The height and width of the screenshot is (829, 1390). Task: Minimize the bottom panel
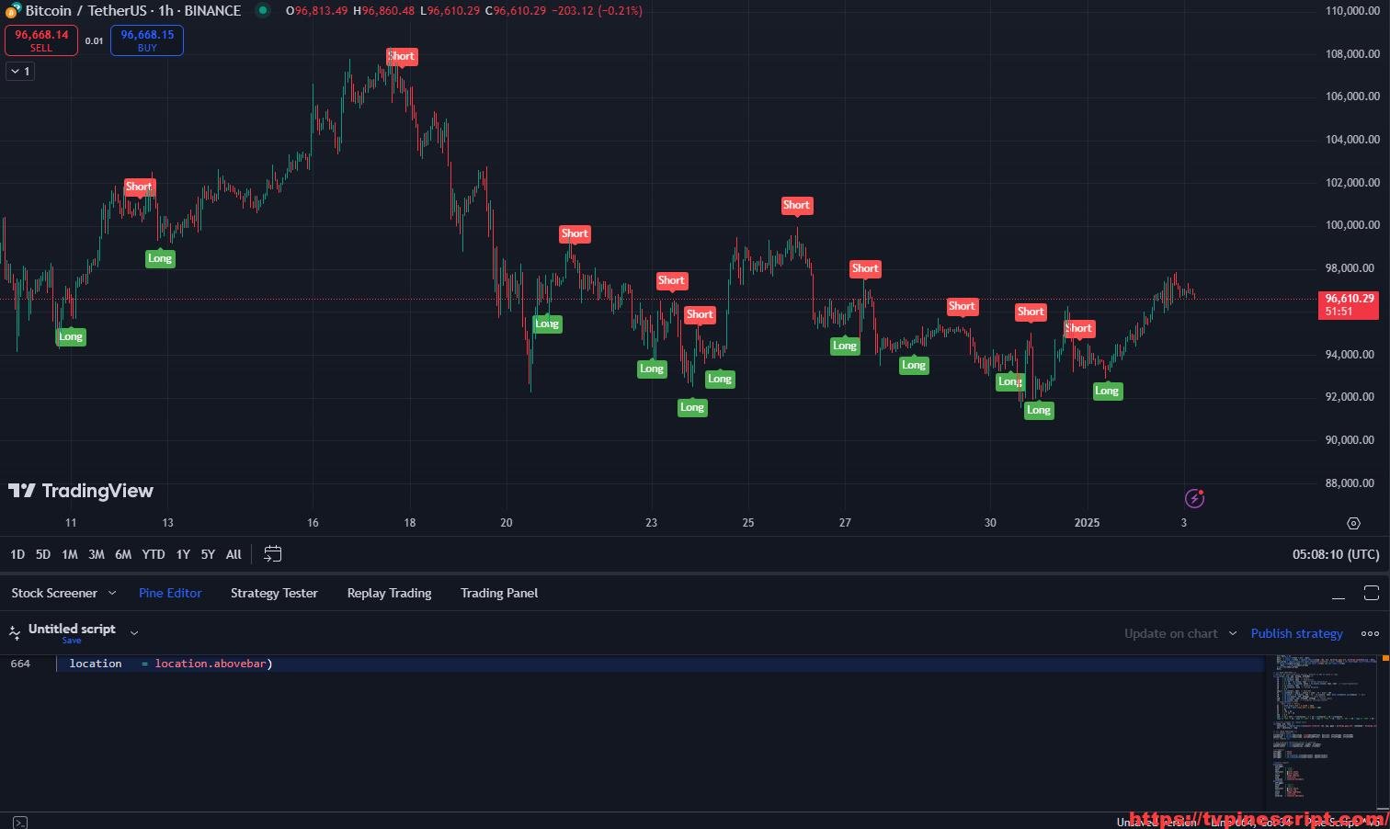1339,594
